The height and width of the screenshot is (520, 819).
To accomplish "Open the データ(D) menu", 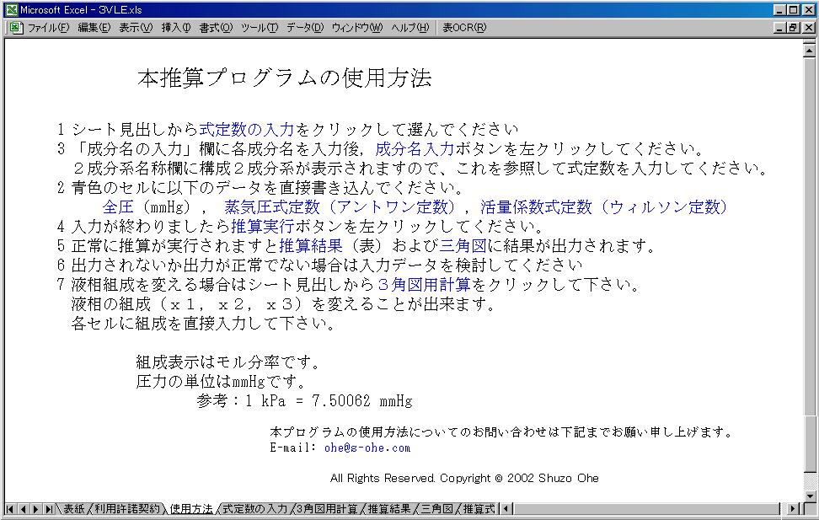I will pos(305,28).
